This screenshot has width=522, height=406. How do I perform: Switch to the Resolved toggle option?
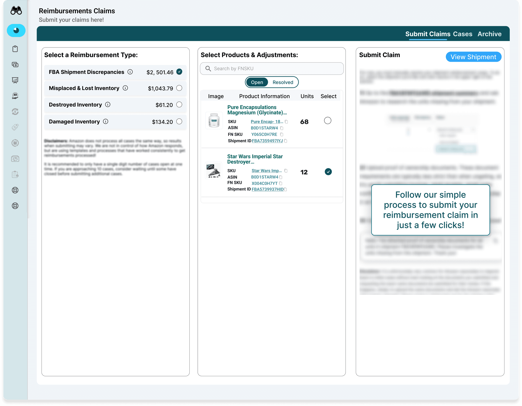283,82
